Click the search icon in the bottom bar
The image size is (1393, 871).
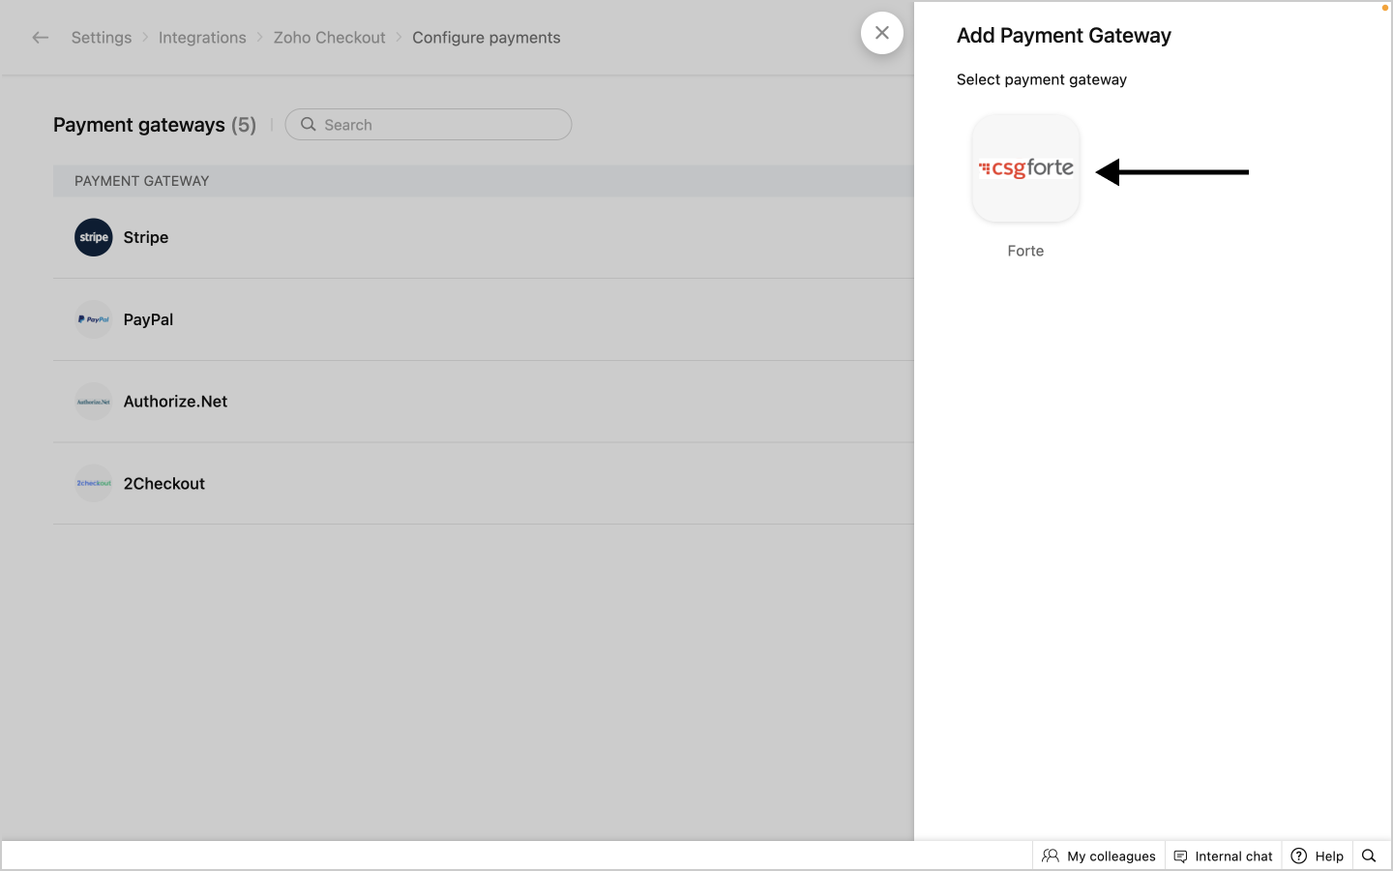click(1369, 856)
